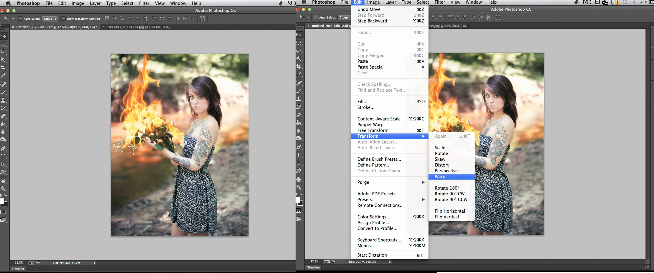Select the Hand tool in right window toolbar
654x273 pixels.
point(299,180)
